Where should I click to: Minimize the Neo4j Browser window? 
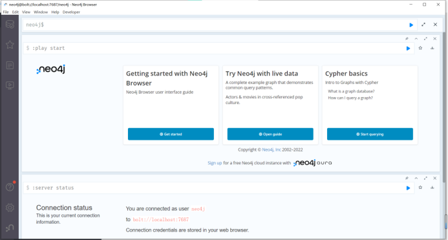pos(411,5)
